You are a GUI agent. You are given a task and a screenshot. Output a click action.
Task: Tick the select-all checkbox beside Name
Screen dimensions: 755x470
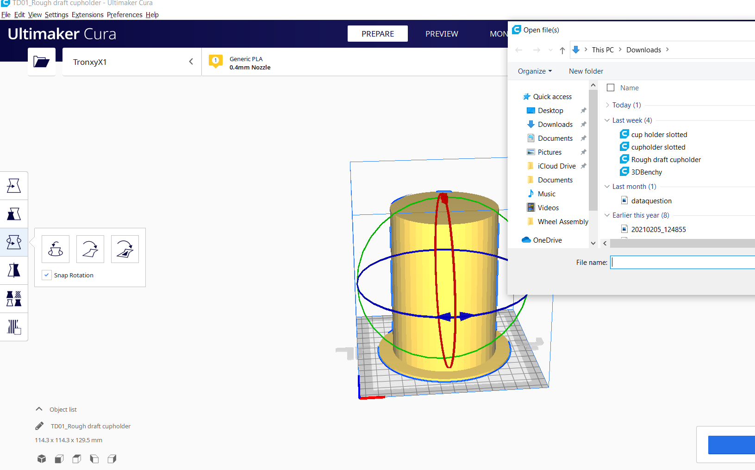(611, 88)
